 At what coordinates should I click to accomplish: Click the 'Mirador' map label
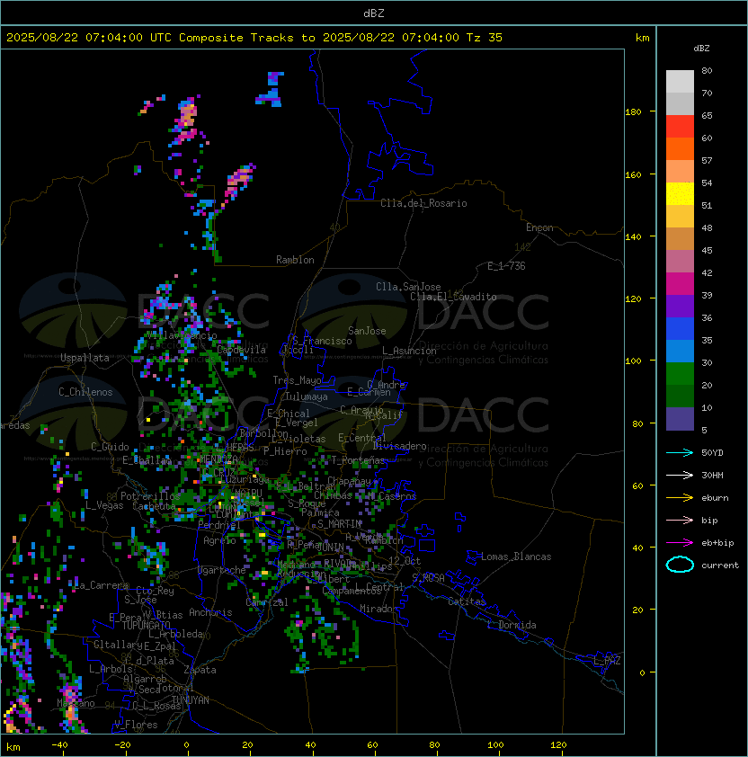[379, 609]
